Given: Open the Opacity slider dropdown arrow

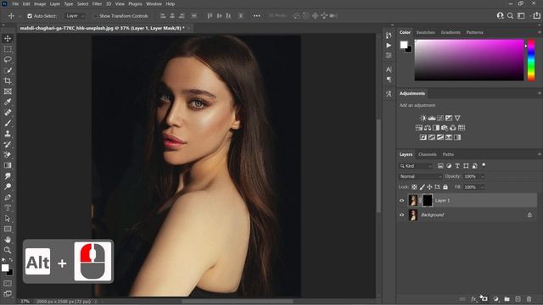Looking at the screenshot, I should point(483,177).
